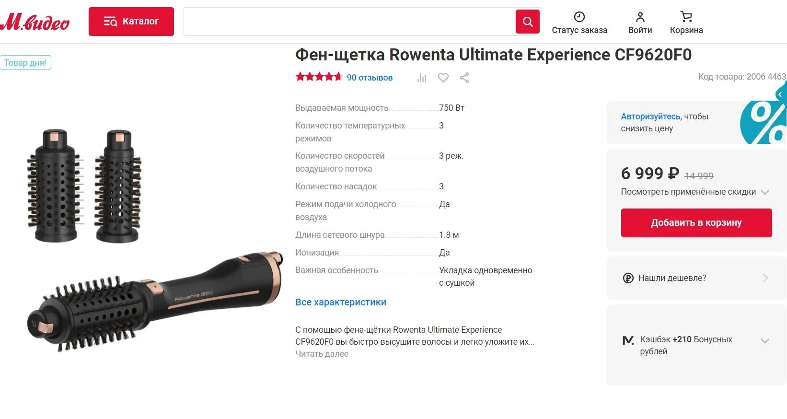Add product to comparison bar-chart icon
The height and width of the screenshot is (419, 787).
[x=422, y=78]
